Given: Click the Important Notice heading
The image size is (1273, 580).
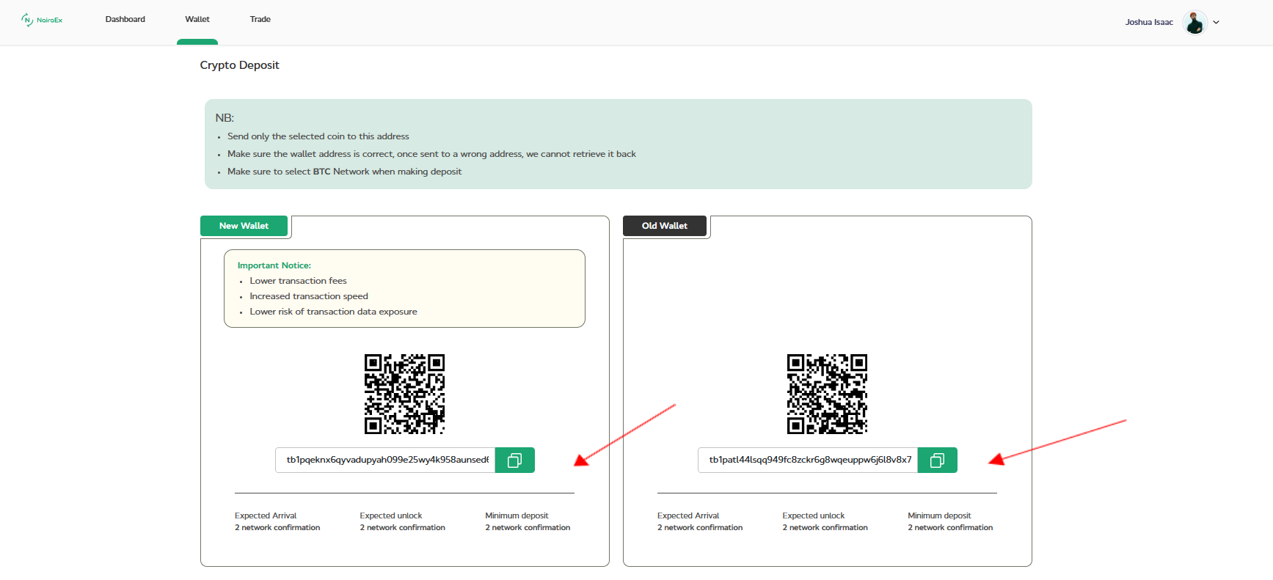Looking at the screenshot, I should pyautogui.click(x=274, y=265).
